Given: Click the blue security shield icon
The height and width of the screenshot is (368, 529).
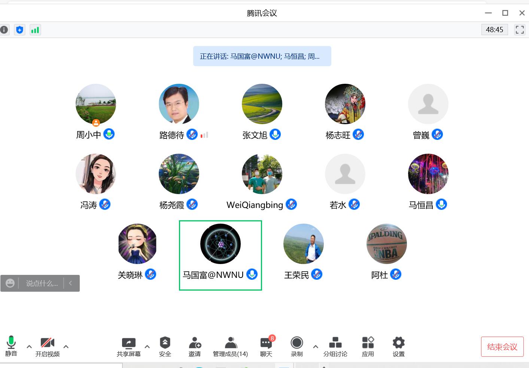Looking at the screenshot, I should [x=20, y=30].
